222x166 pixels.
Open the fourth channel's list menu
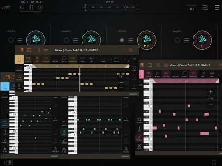pyautogui.click(x=186, y=41)
